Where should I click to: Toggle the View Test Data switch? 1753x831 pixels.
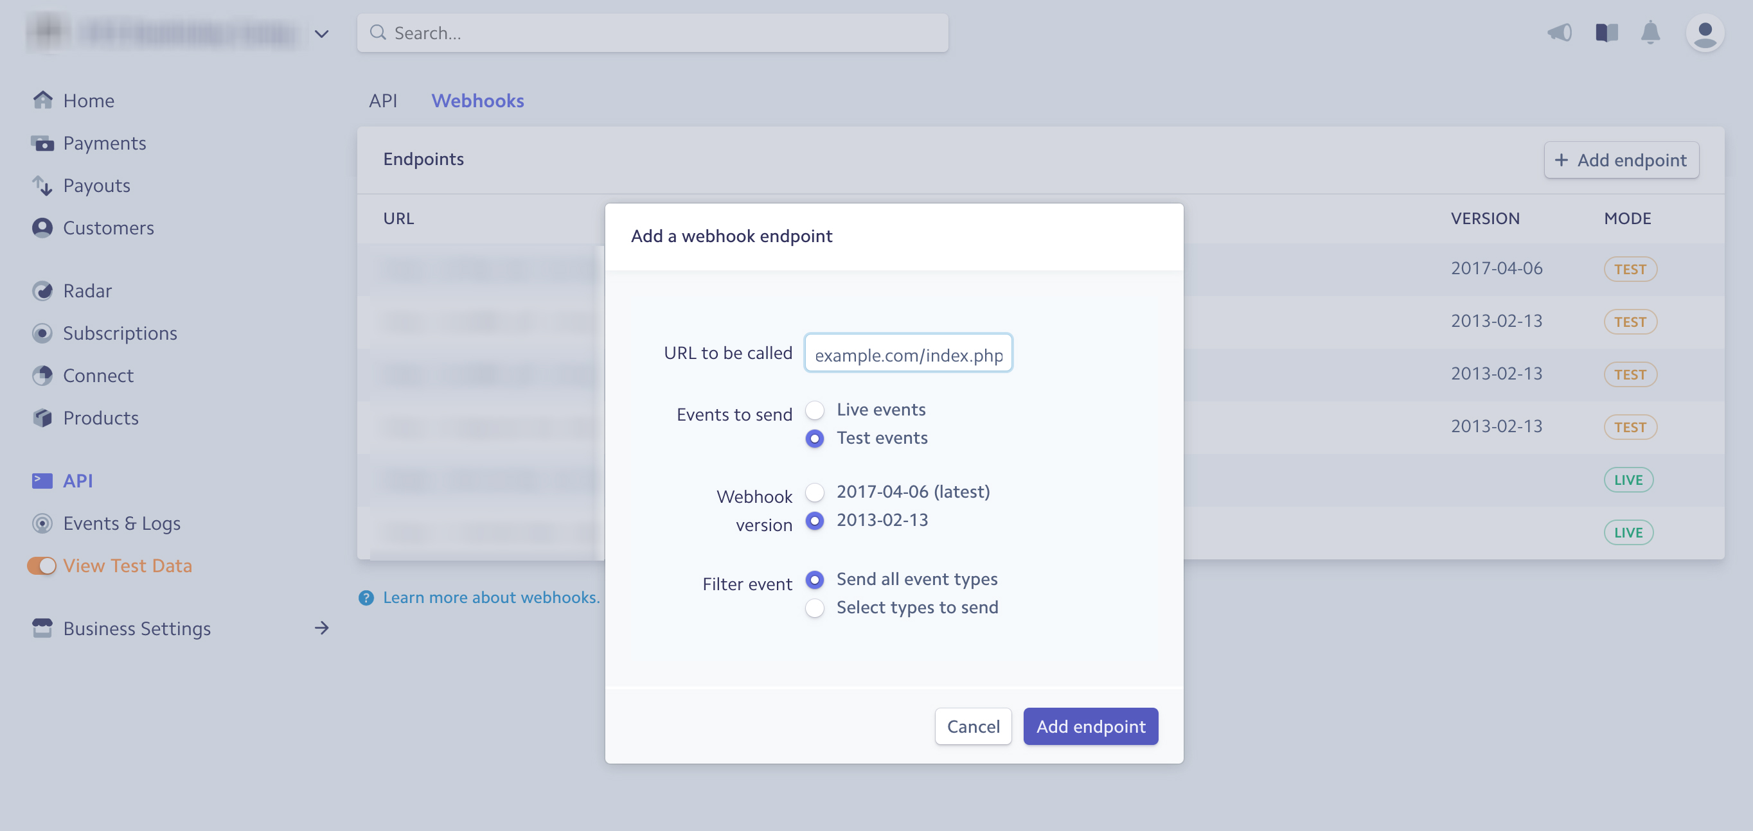(x=42, y=566)
